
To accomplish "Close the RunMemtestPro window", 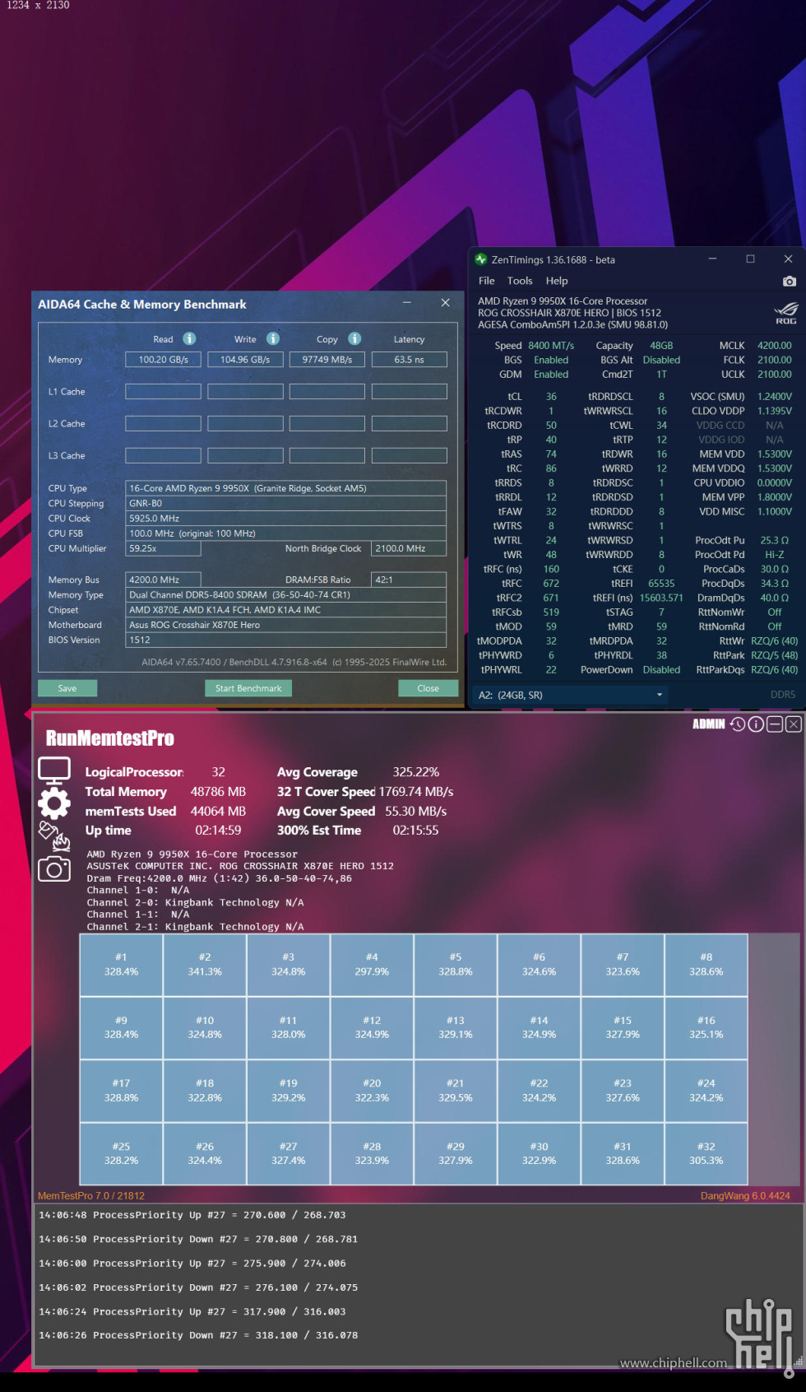I will (x=793, y=724).
